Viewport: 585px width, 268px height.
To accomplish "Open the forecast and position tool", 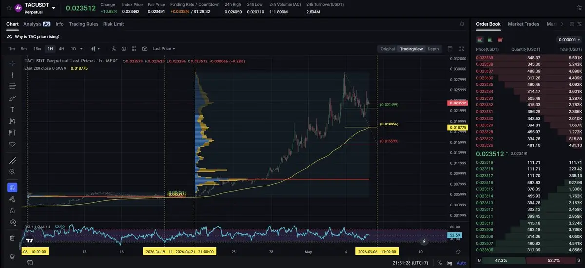I will [12, 132].
